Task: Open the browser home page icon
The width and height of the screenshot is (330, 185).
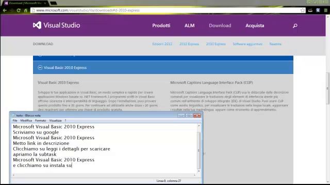Action: tap(25, 10)
